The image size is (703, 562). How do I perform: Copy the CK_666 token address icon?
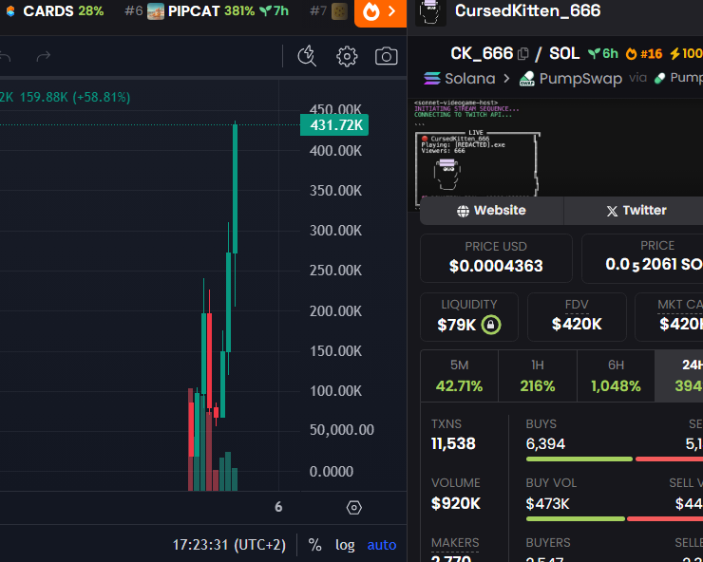coord(522,54)
